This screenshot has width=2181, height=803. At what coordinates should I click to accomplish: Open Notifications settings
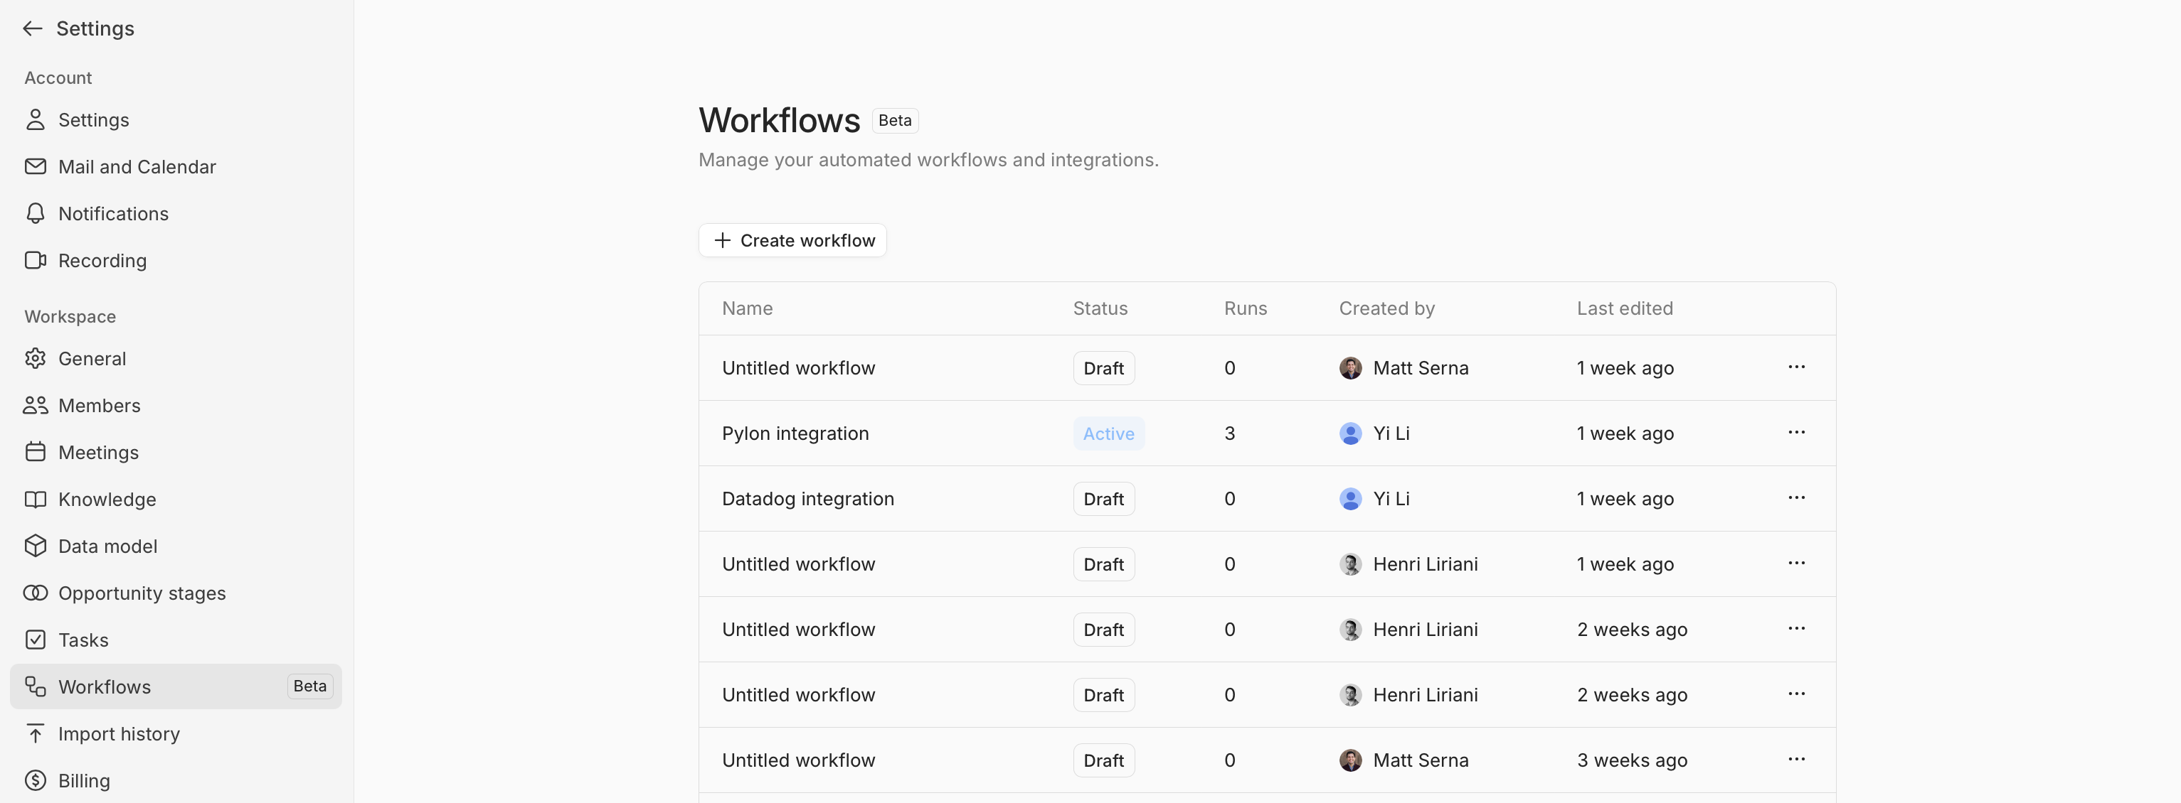176,213
